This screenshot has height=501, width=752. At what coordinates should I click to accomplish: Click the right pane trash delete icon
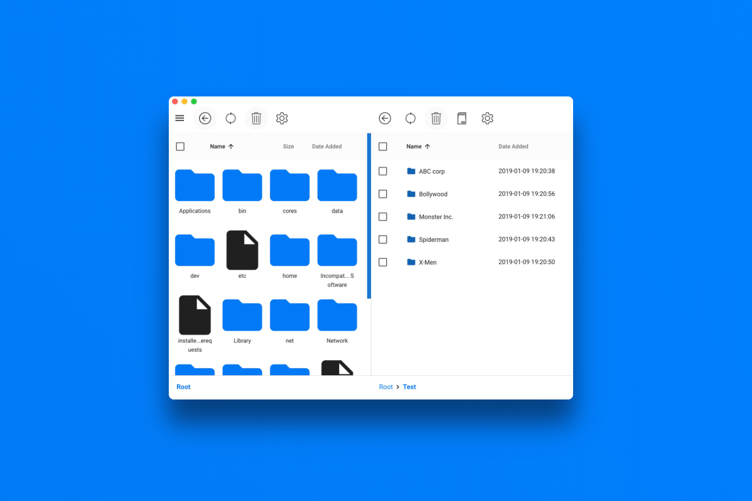[x=436, y=118]
